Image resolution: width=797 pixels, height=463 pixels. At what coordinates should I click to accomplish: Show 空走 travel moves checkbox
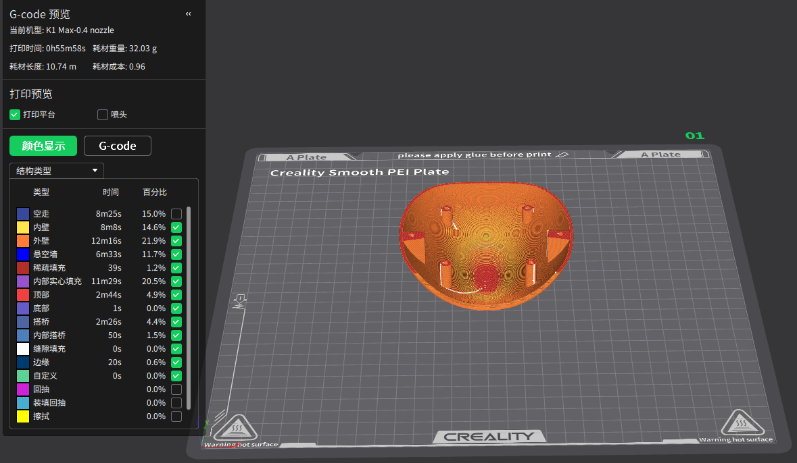point(176,214)
